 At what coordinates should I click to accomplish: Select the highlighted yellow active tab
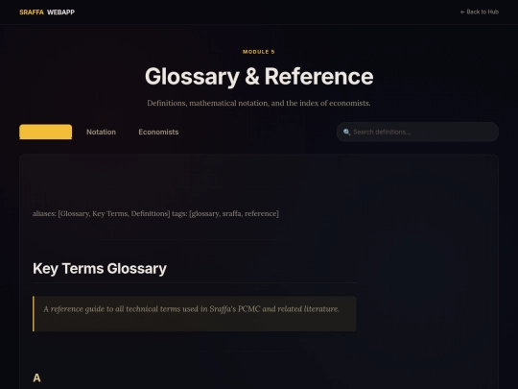coord(46,132)
